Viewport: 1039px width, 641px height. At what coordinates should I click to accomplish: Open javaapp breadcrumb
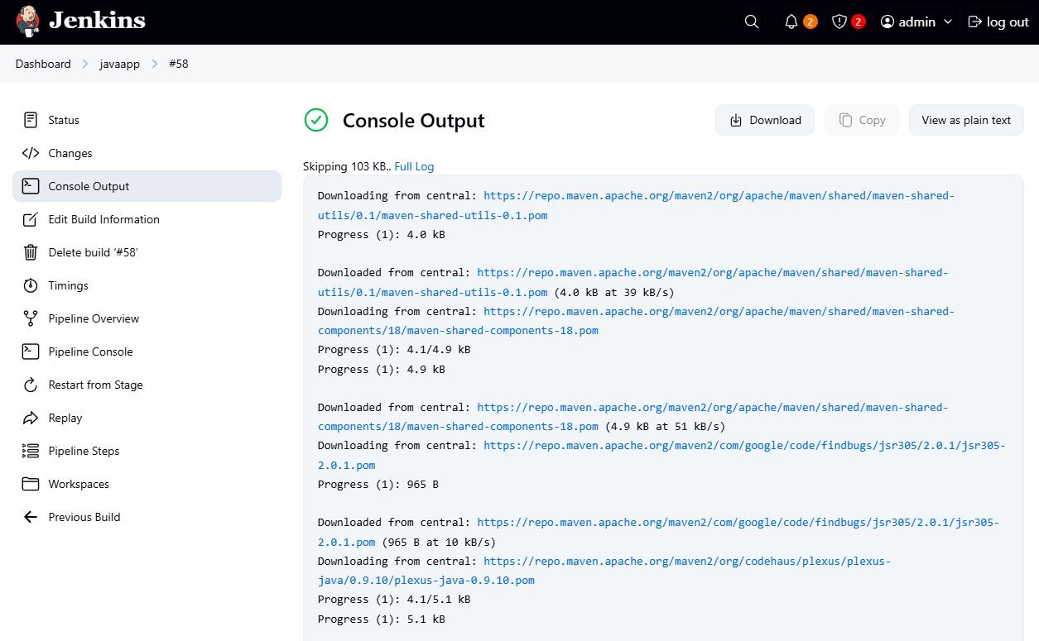121,64
